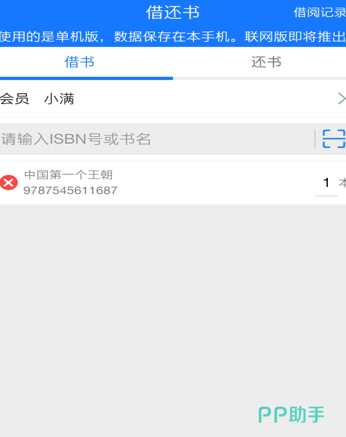Click the blue indicator bar under 借书
This screenshot has width=346, height=437.
click(86, 79)
